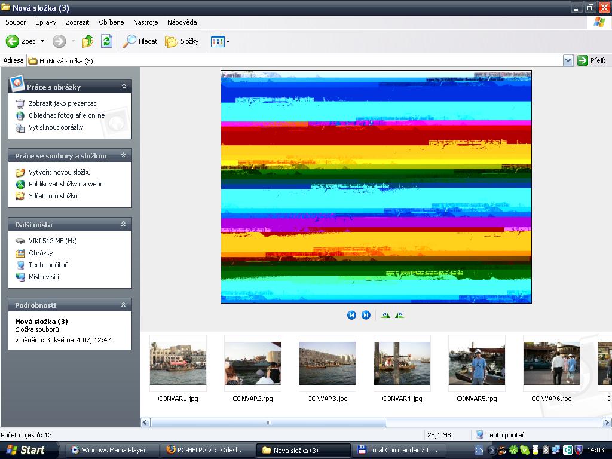Toggle the Složky folders pane
Viewport: 612px width, 459px height.
click(x=182, y=41)
